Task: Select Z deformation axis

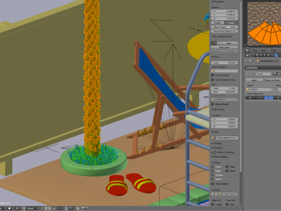Action: tap(269, 97)
